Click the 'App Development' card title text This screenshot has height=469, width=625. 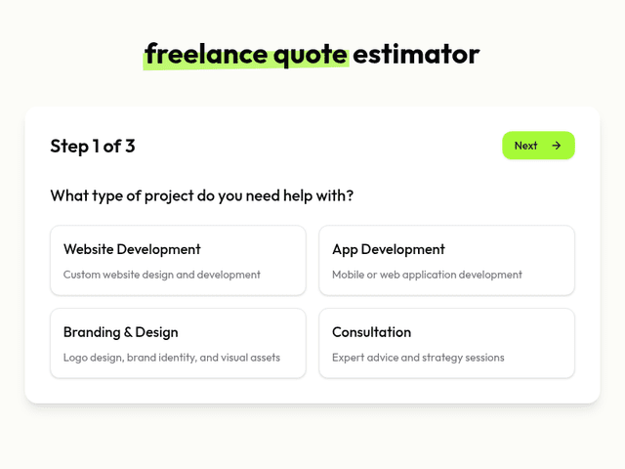pos(389,249)
